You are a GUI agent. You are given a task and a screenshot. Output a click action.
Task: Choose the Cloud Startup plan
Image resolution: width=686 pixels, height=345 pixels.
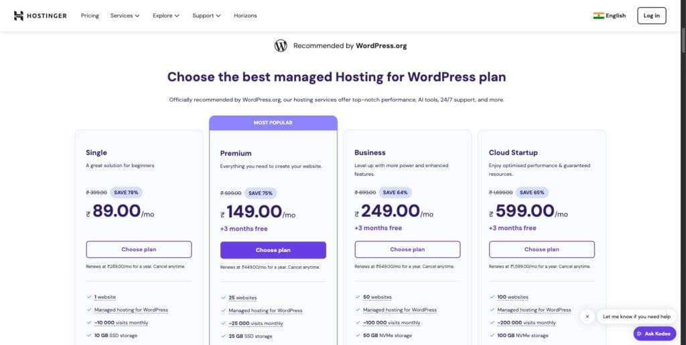[x=541, y=249]
